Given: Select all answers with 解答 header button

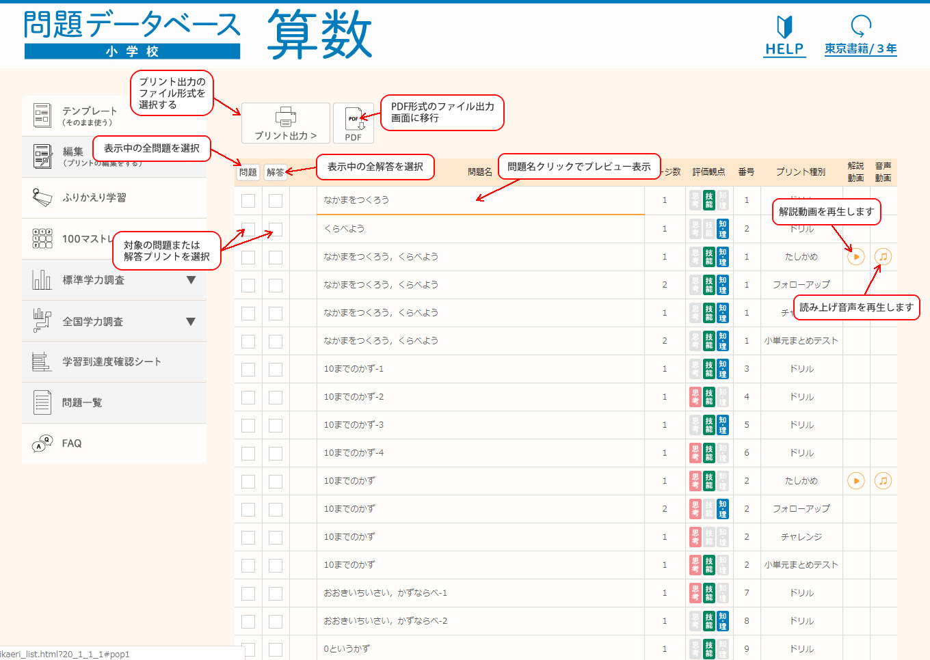Looking at the screenshot, I should point(276,172).
